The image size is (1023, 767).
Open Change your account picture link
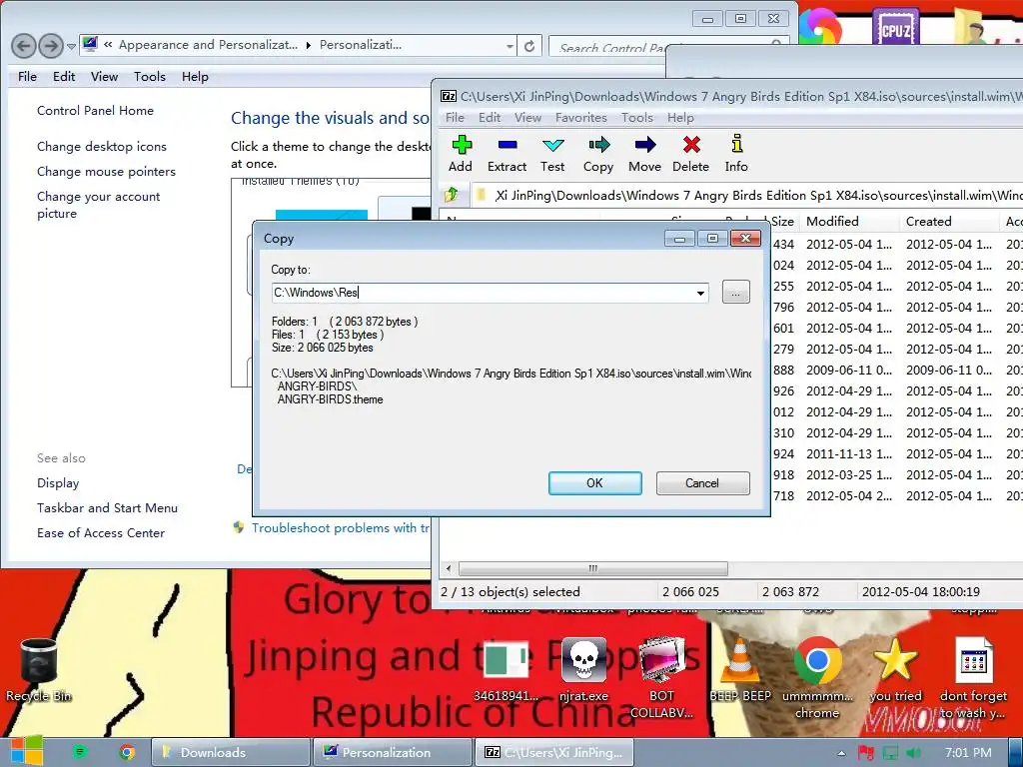(x=99, y=205)
